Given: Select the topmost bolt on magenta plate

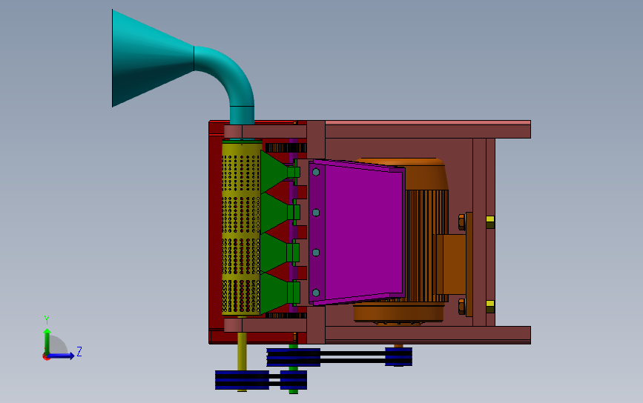Looking at the screenshot, I should click(316, 172).
